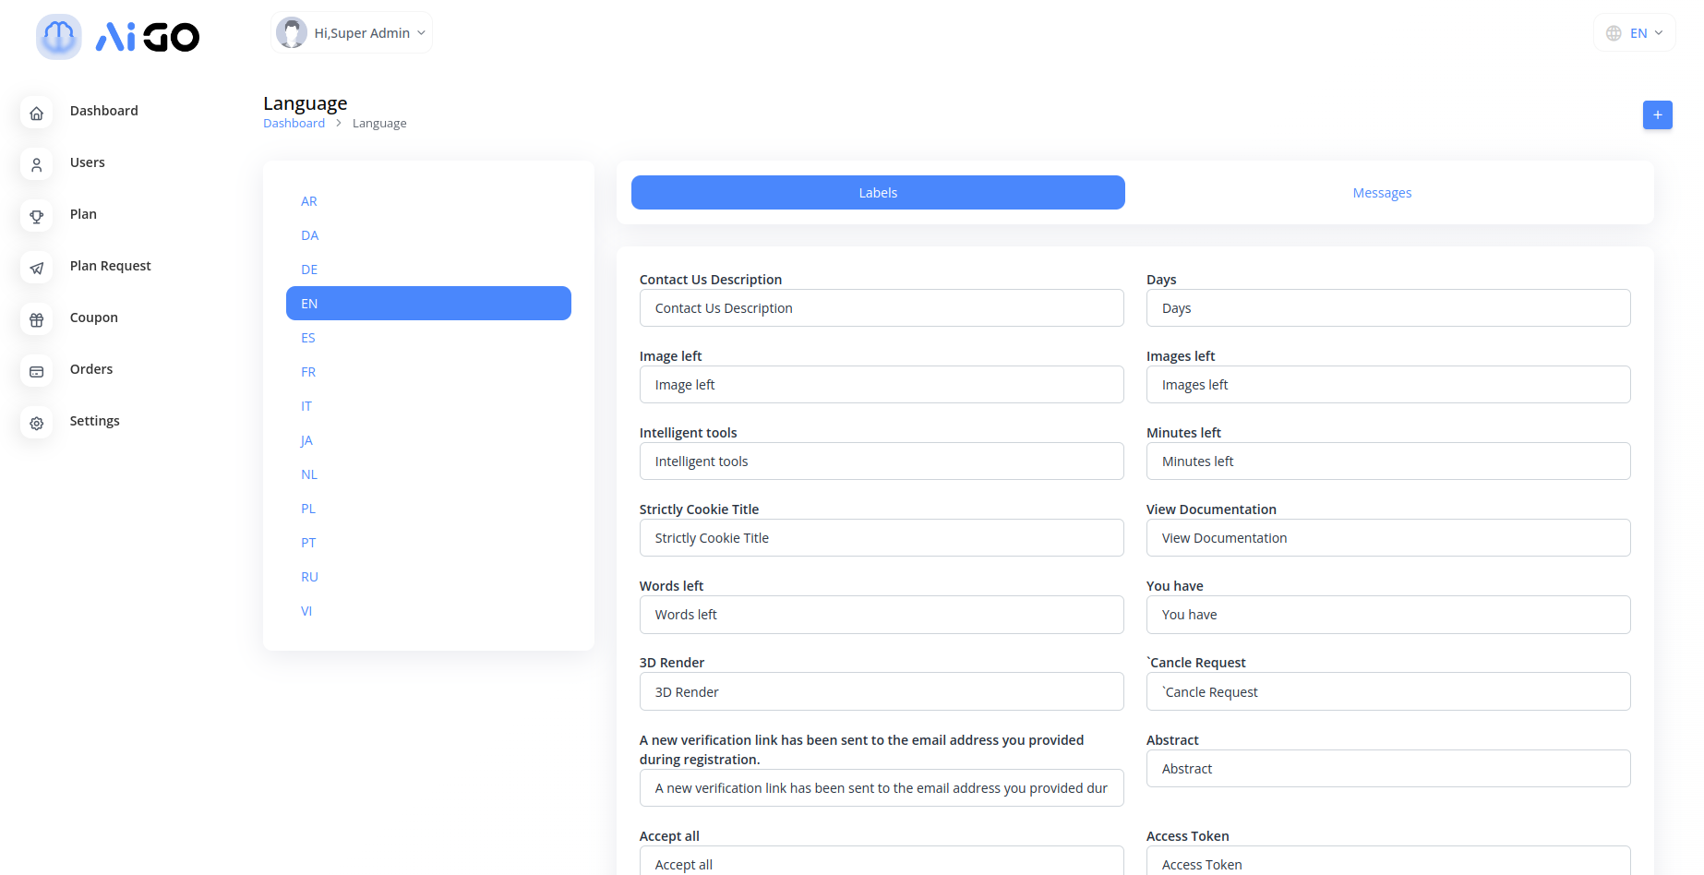The image size is (1704, 875).
Task: Click the Dashboard breadcrumb link
Action: pos(294,124)
